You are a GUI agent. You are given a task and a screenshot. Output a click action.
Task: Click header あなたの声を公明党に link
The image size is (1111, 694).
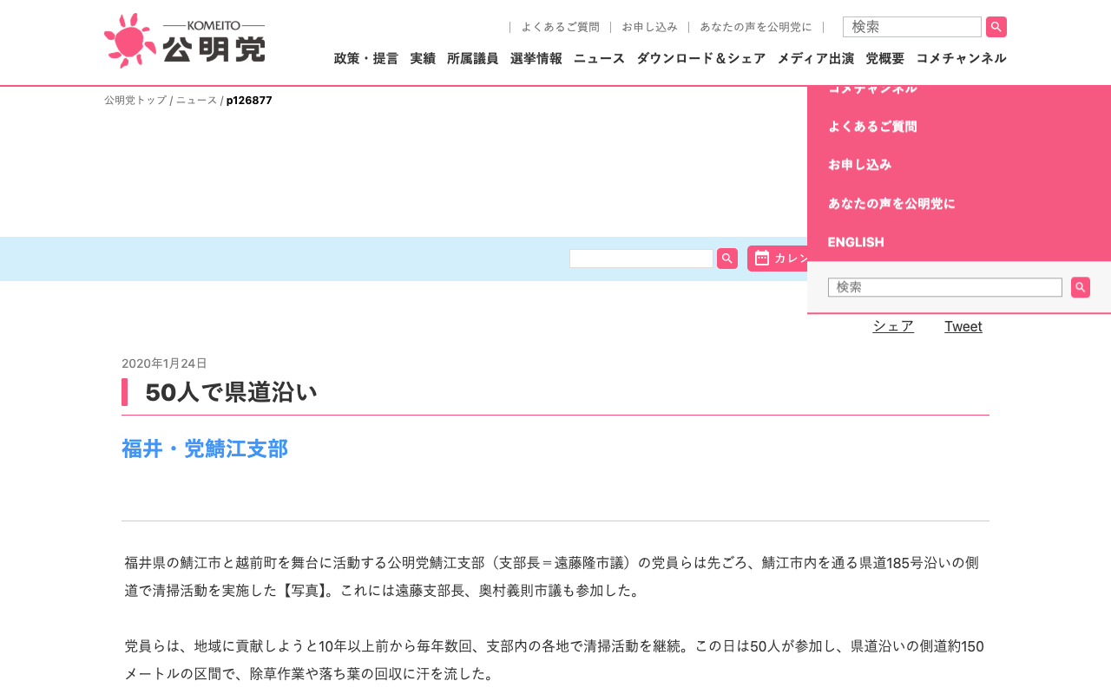point(756,27)
